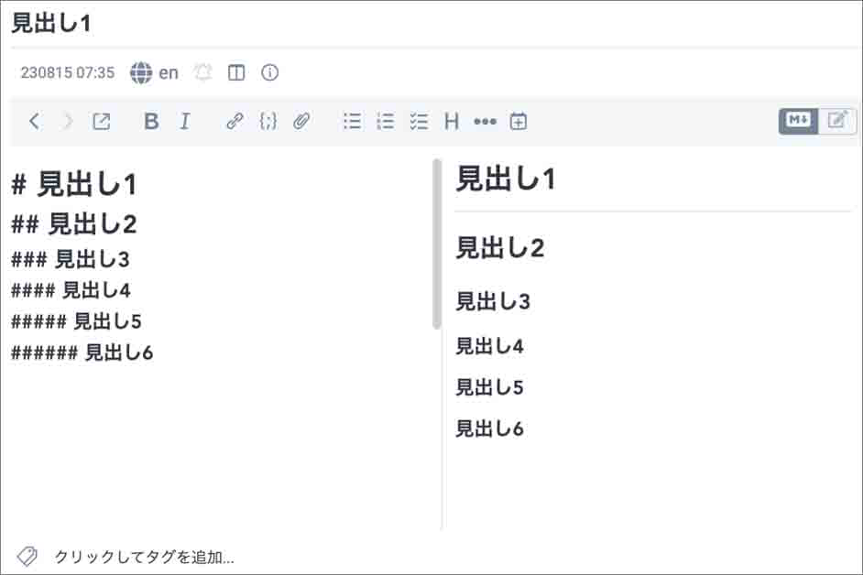Toggle the checkbox list format
The height and width of the screenshot is (575, 863).
419,120
